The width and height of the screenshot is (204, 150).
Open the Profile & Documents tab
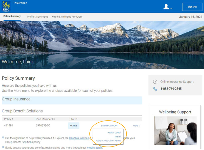coord(38,17)
